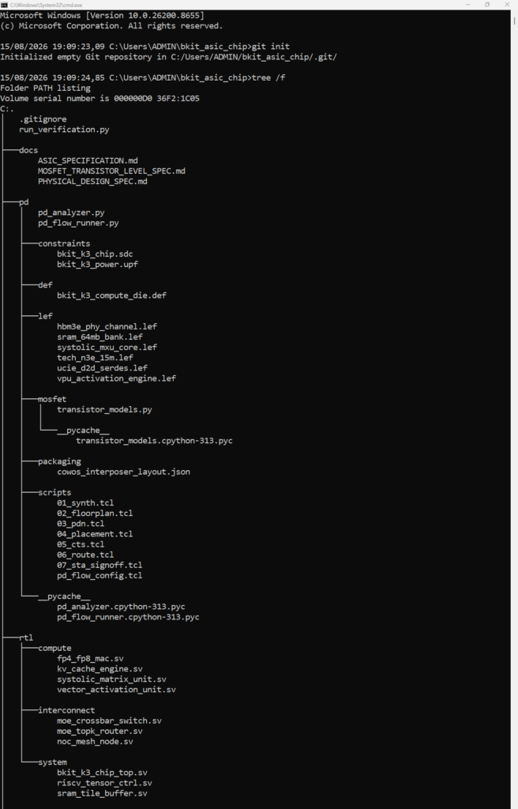
Task: Click the constraints folder branch
Action: (64, 243)
